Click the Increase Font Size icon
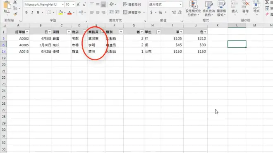Screen dimensions: 273x153 (x=78, y=5)
